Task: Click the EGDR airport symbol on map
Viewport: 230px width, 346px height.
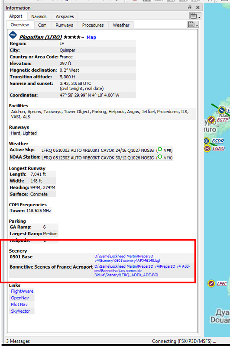Action: tap(206, 141)
